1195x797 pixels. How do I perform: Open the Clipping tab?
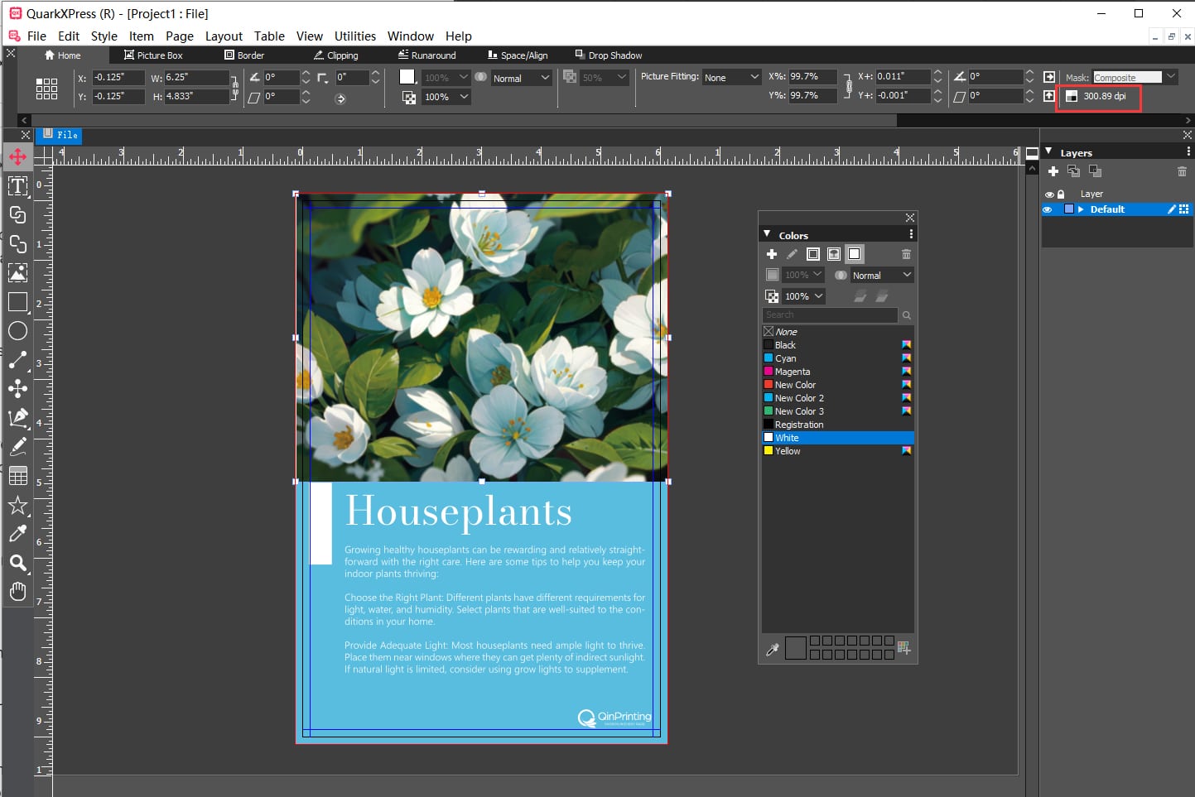(336, 55)
